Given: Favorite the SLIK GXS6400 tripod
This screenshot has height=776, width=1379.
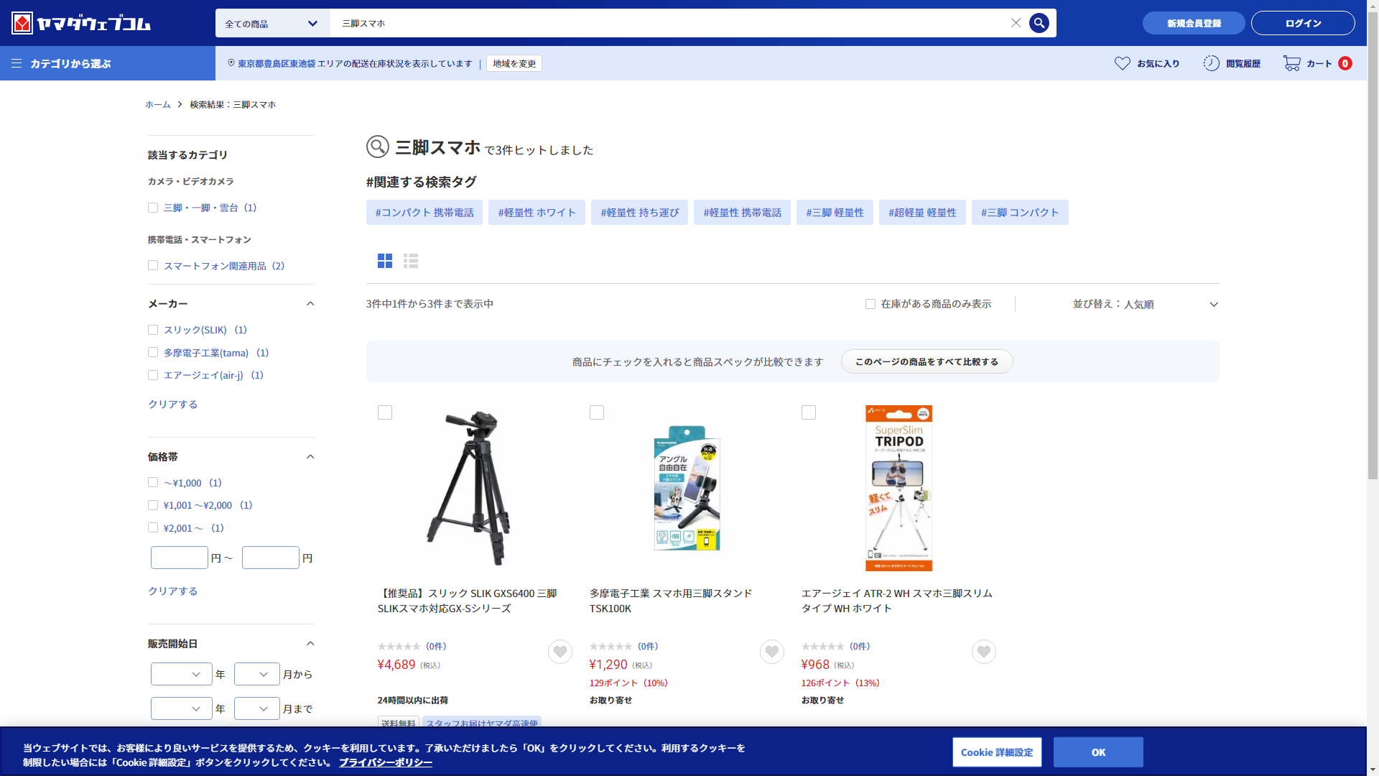Looking at the screenshot, I should coord(560,652).
